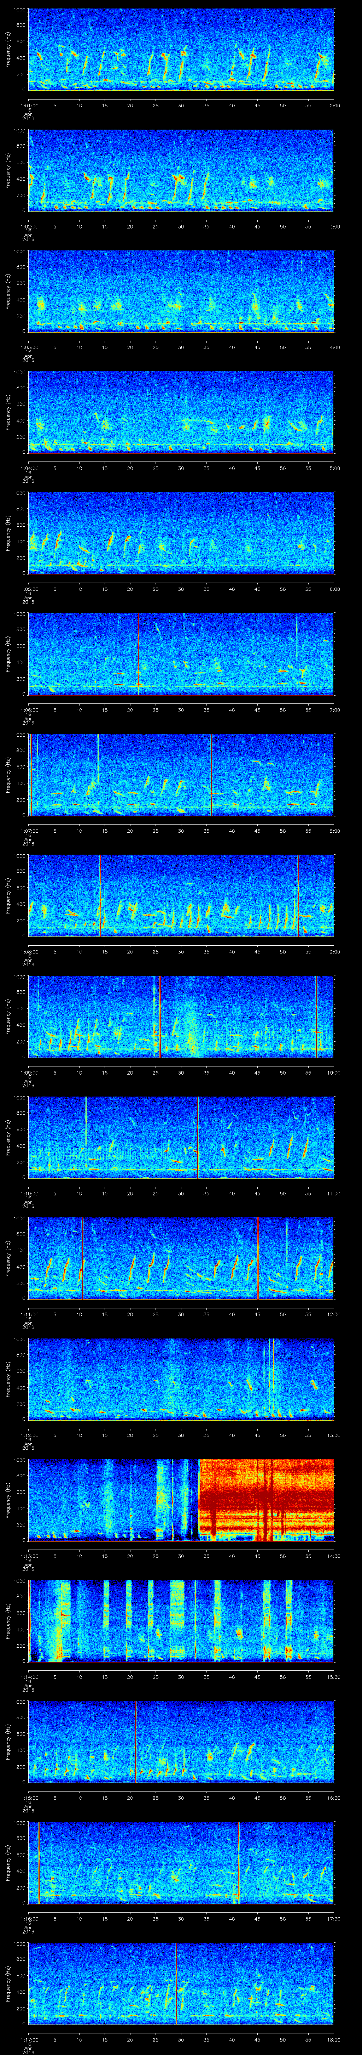The image size is (362, 2055).
Task: Click the '7:00' end time label
Action: pyautogui.click(x=334, y=710)
